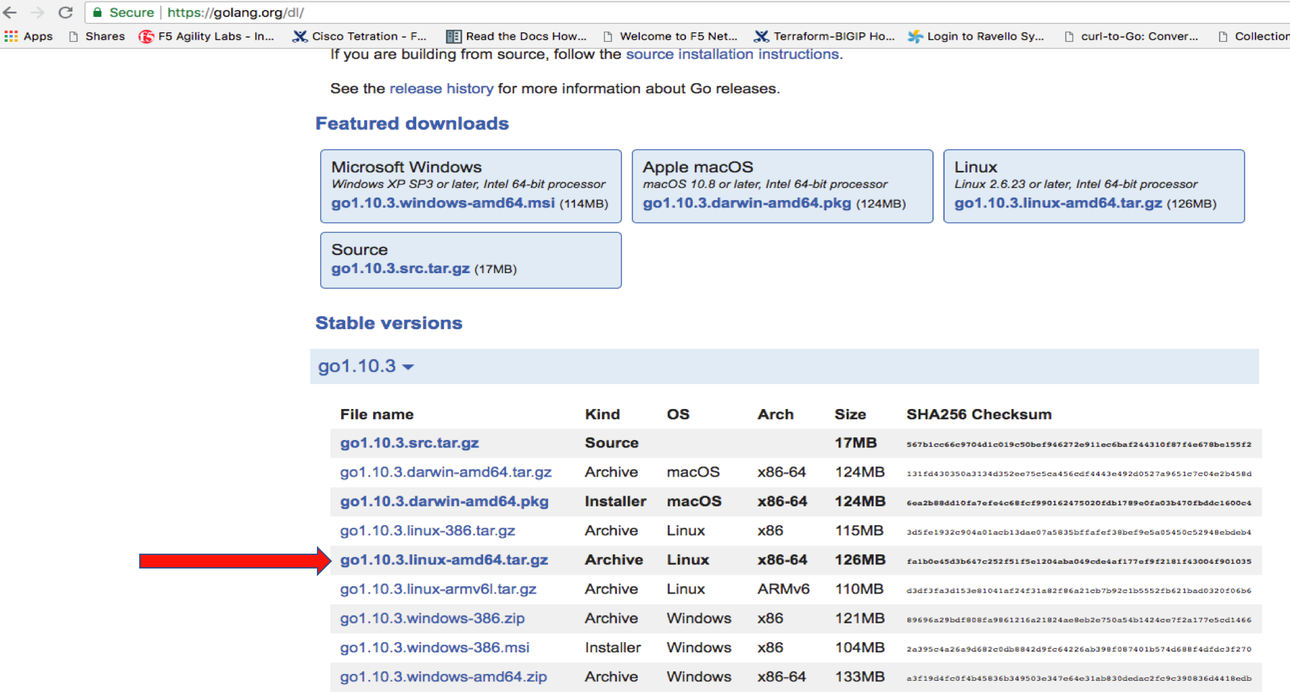The width and height of the screenshot is (1290, 699).
Task: Click the SHA256 checksum of linux-amd64.tar.gz row
Action: click(1079, 561)
